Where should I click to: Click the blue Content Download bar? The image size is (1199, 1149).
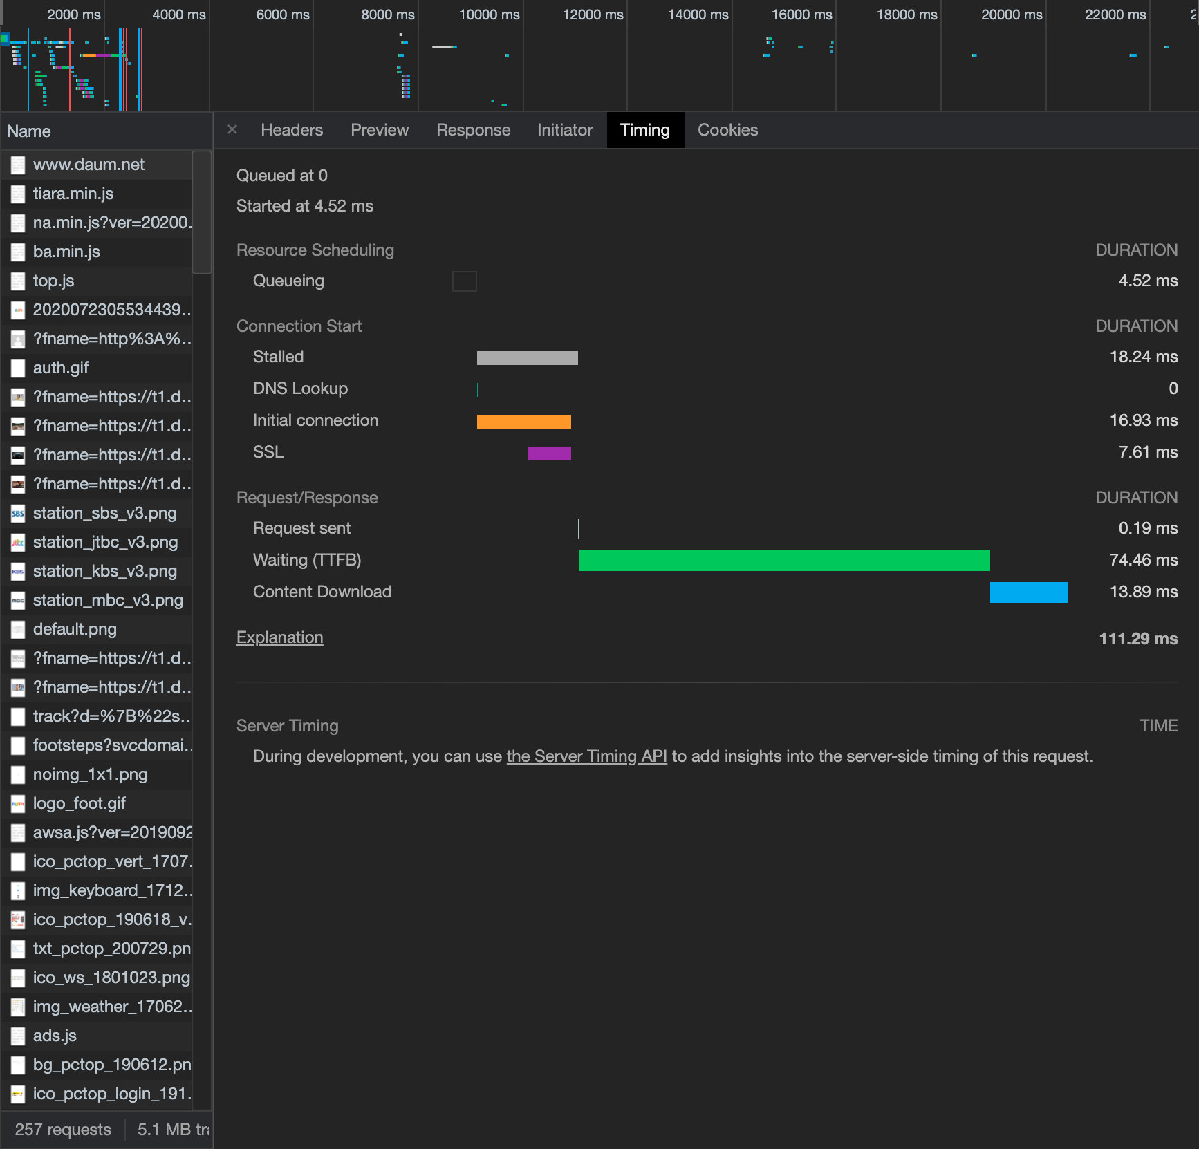coord(1028,592)
